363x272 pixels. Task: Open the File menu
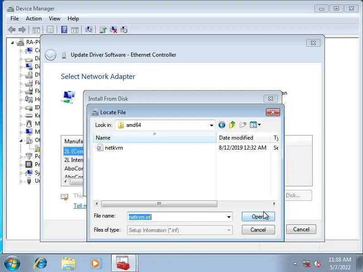pos(15,19)
